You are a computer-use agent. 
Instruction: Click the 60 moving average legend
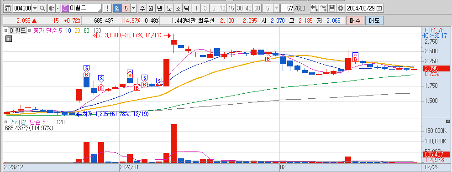86,30
